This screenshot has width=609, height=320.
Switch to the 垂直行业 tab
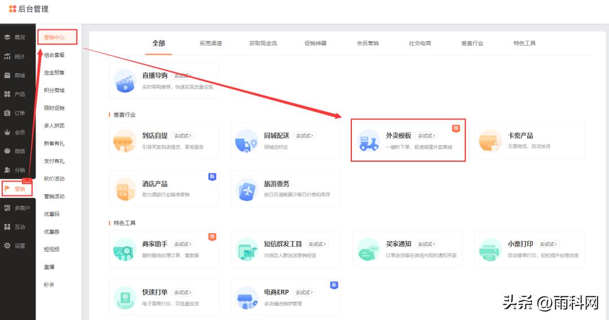473,43
